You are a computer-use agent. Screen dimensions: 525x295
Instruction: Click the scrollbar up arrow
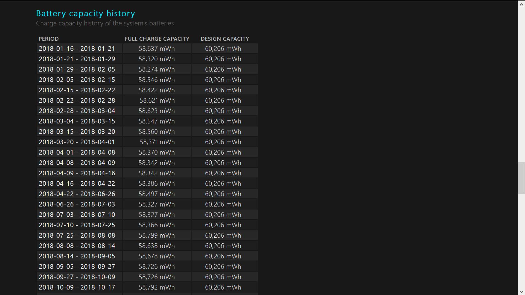521,4
